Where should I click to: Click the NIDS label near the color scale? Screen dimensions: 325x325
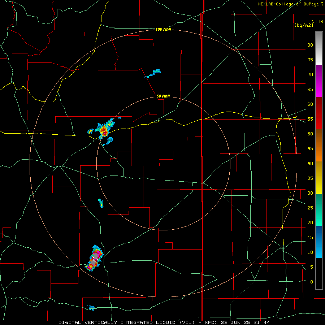pyautogui.click(x=317, y=22)
